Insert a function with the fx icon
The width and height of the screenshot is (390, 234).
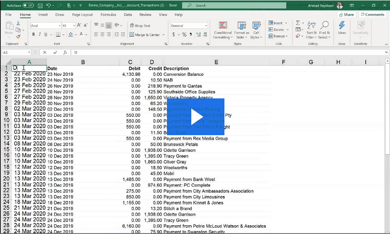tap(65, 52)
